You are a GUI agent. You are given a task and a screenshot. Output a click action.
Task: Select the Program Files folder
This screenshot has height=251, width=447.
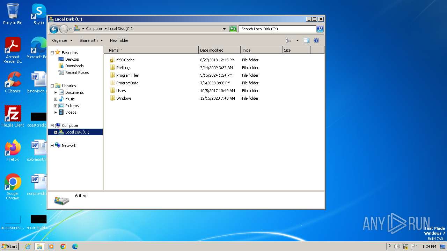(x=127, y=75)
